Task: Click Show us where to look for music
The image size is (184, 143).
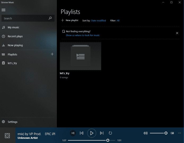Action: [x=83, y=35]
